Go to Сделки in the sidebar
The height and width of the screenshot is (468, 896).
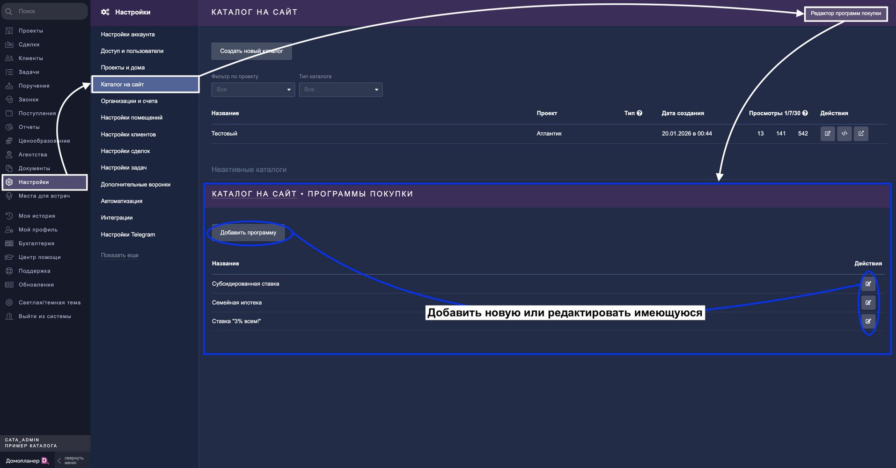click(29, 44)
